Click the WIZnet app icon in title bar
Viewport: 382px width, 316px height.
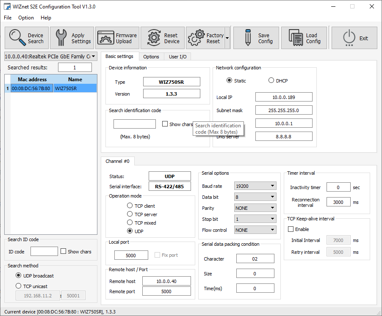(7, 7)
